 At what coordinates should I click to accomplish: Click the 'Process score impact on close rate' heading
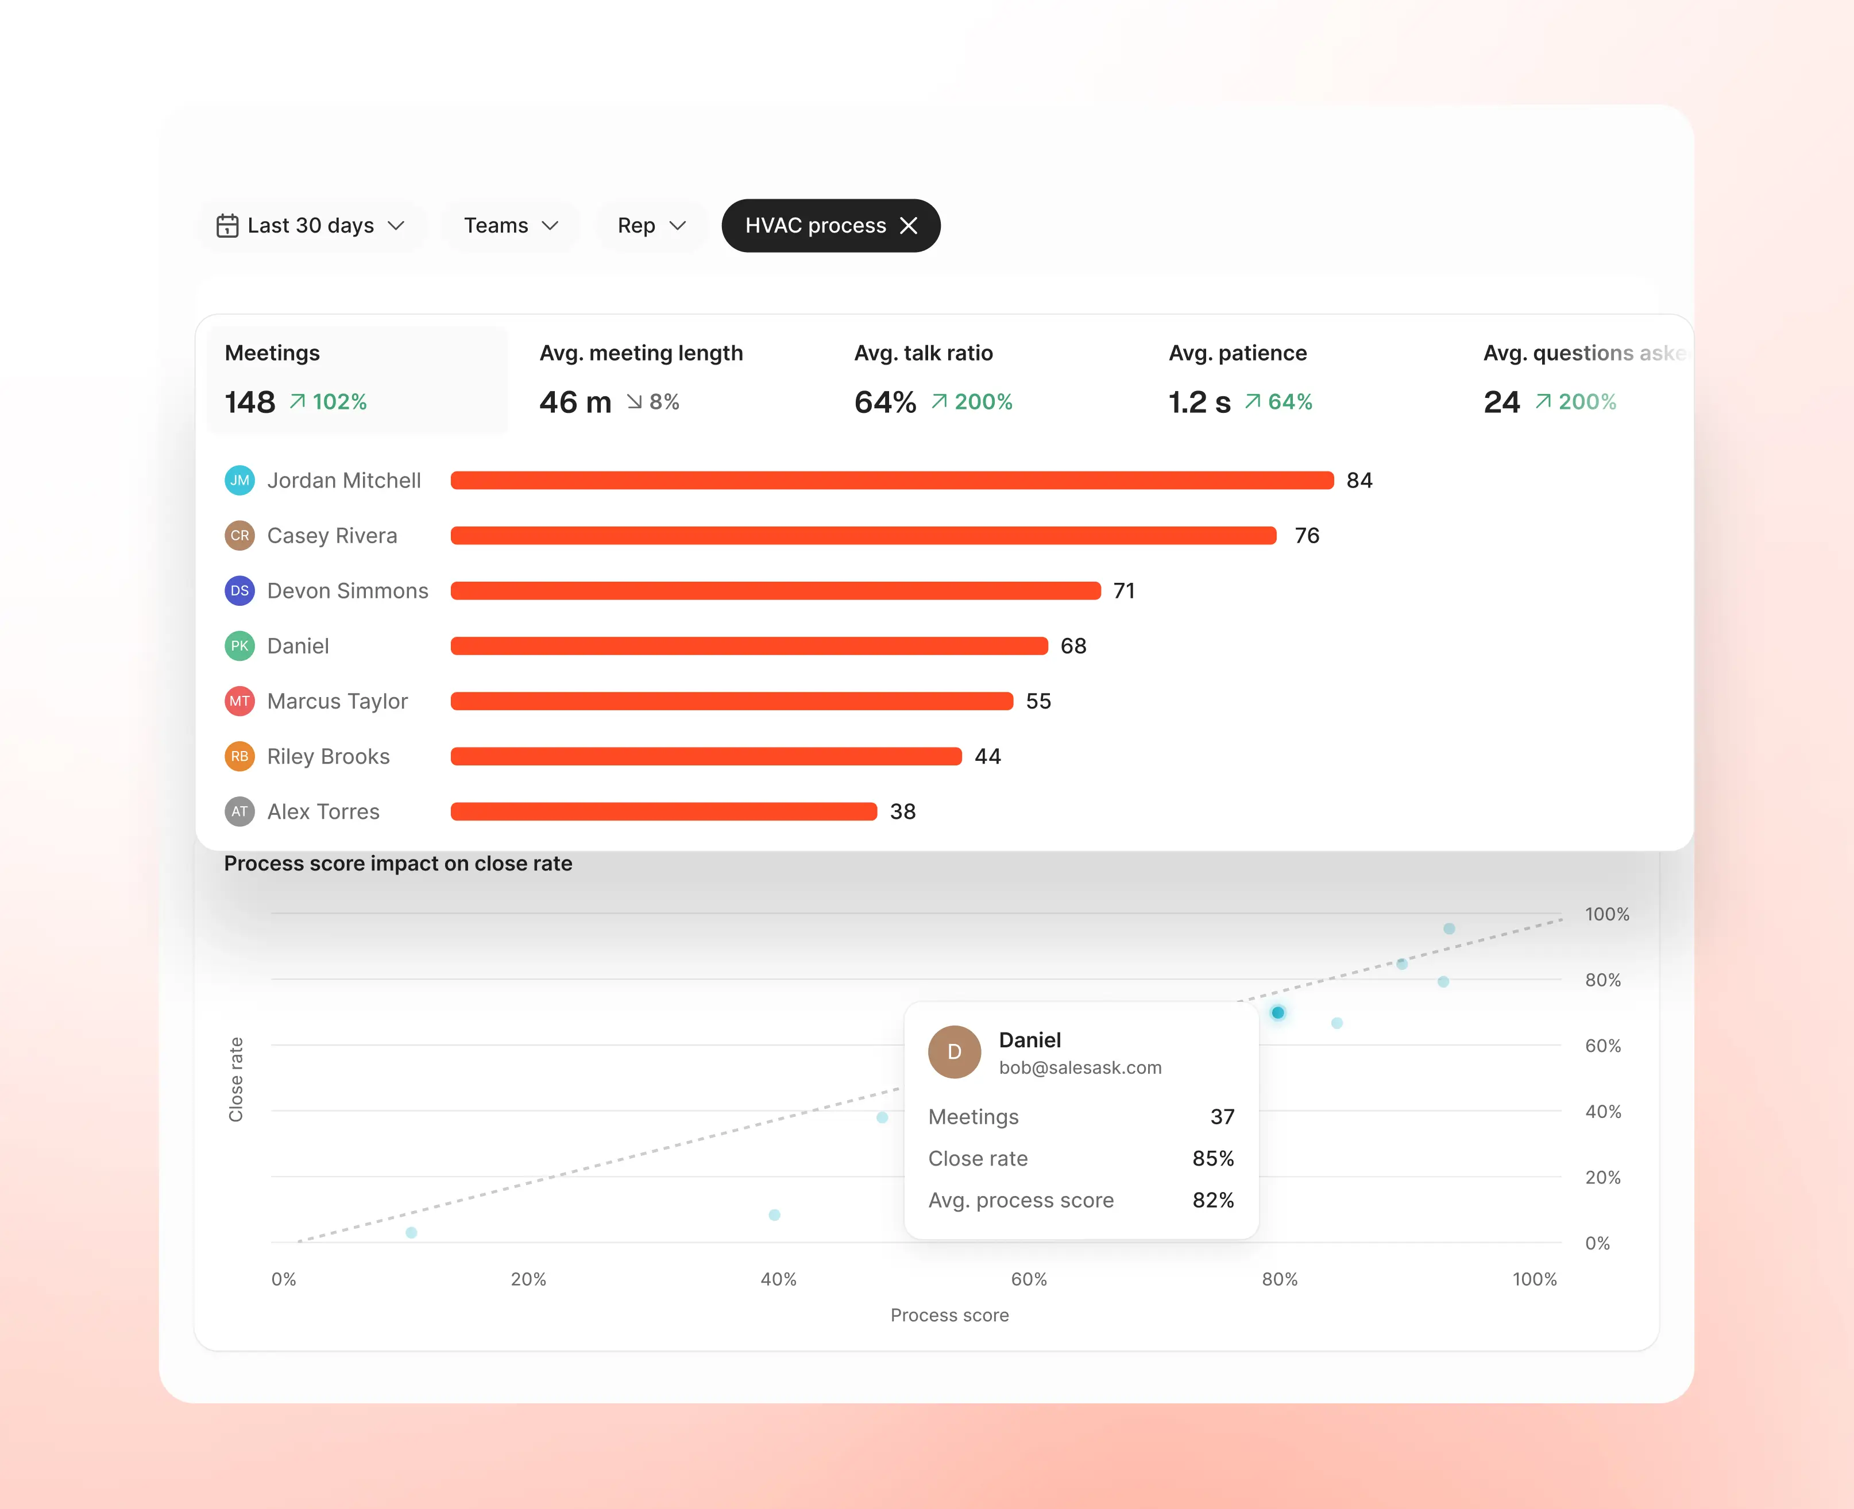[398, 863]
